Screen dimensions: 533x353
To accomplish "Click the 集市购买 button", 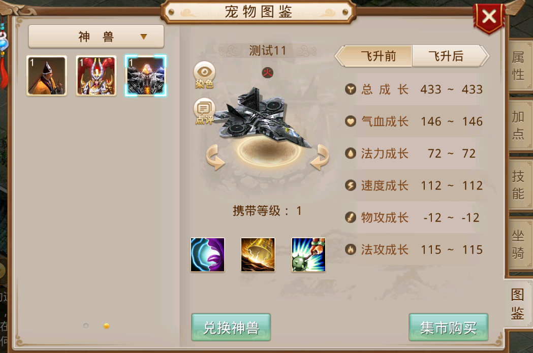I will (x=448, y=328).
